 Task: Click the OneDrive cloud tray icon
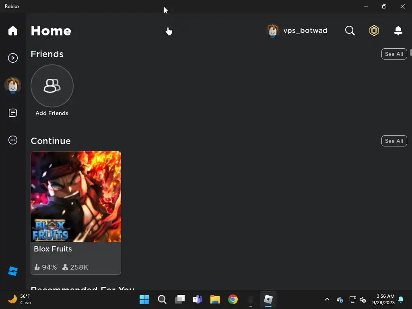340,299
